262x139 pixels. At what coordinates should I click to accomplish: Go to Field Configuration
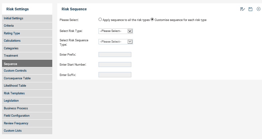27,116
